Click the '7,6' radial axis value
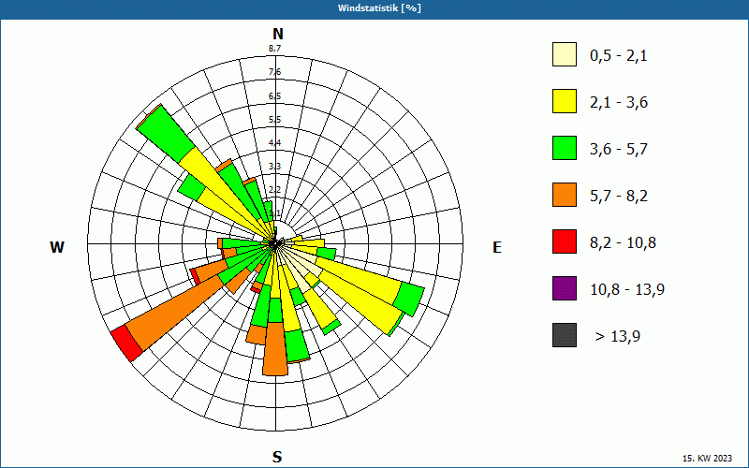749x468 pixels. pyautogui.click(x=274, y=72)
